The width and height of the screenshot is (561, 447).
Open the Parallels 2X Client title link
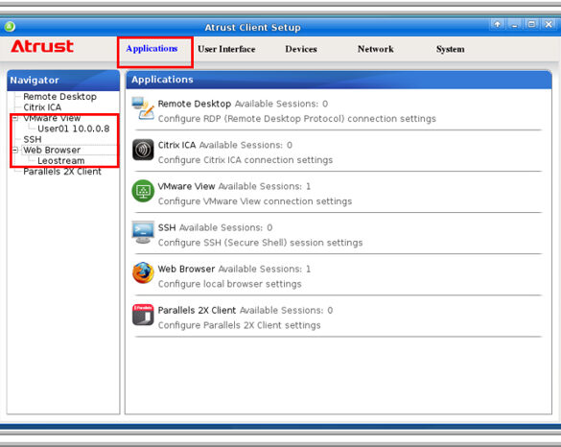(197, 310)
